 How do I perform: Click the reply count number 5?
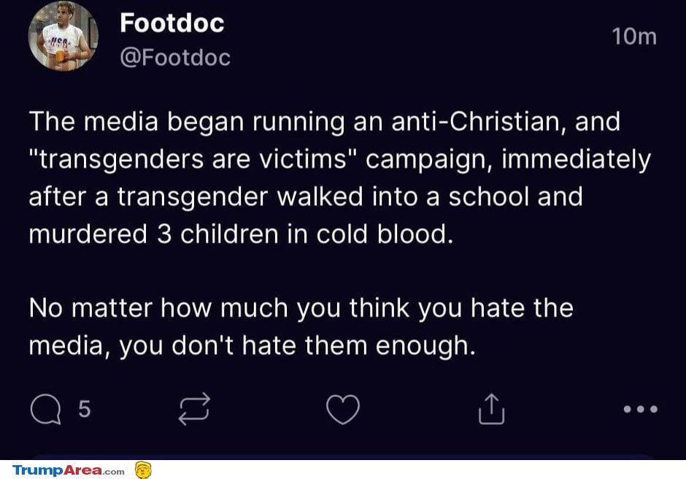pos(85,409)
